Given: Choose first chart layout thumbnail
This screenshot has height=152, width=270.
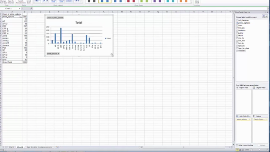Looking at the screenshot, I should tap(37, 1).
